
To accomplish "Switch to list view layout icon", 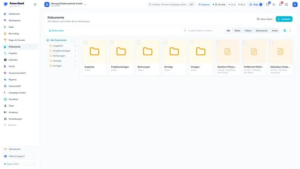I will pyautogui.click(x=290, y=31).
